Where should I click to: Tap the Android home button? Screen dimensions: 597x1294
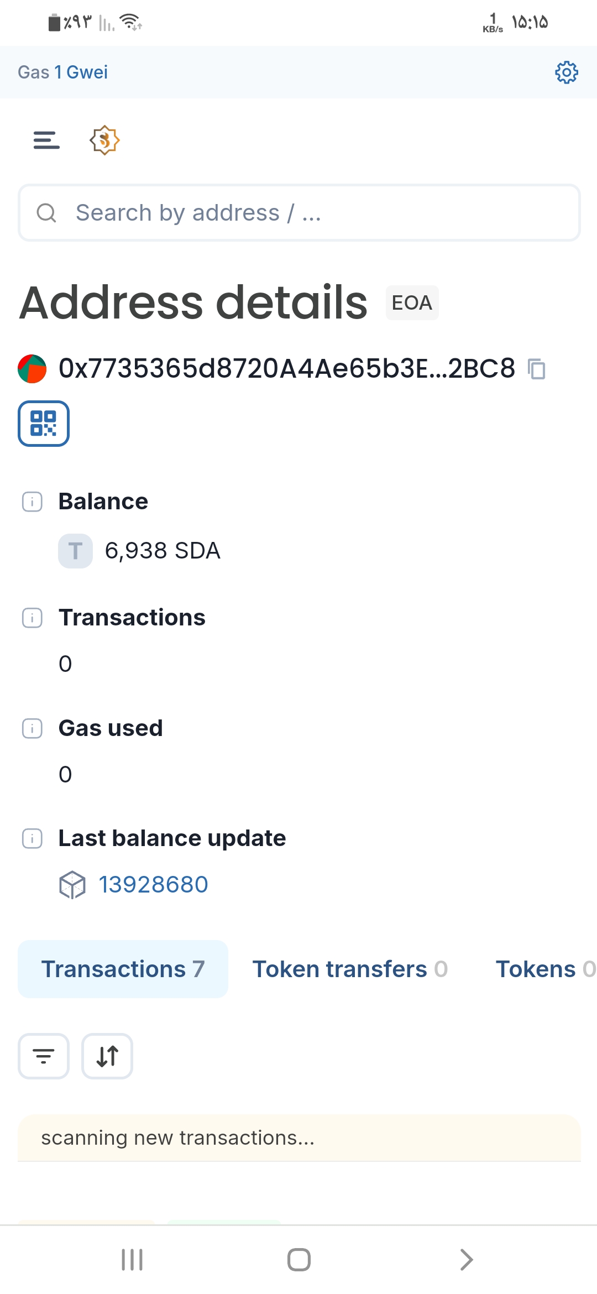(x=298, y=1260)
